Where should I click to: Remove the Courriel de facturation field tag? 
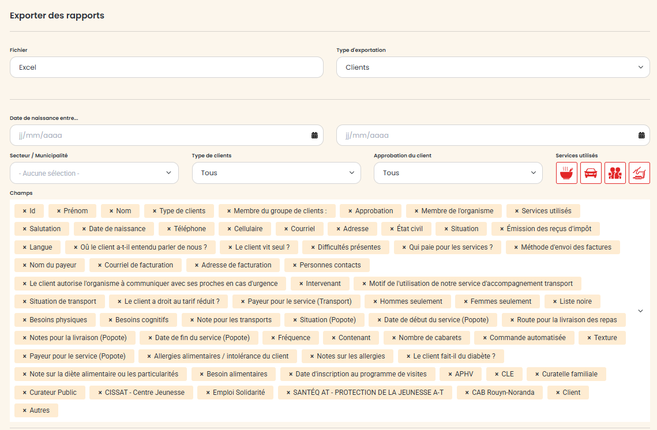coord(99,265)
